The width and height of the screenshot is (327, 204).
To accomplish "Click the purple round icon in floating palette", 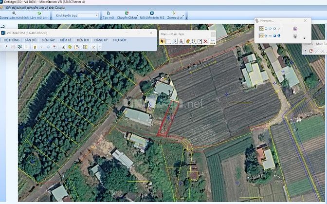I will 295,29.
